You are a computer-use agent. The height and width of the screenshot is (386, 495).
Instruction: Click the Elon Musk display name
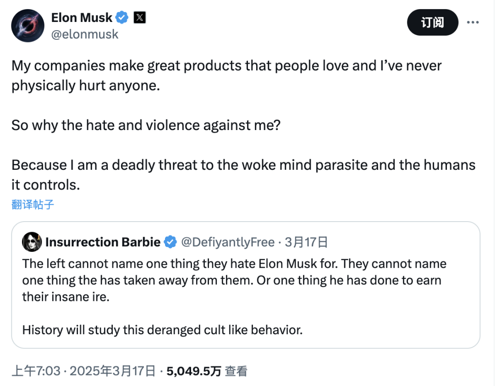pos(82,17)
